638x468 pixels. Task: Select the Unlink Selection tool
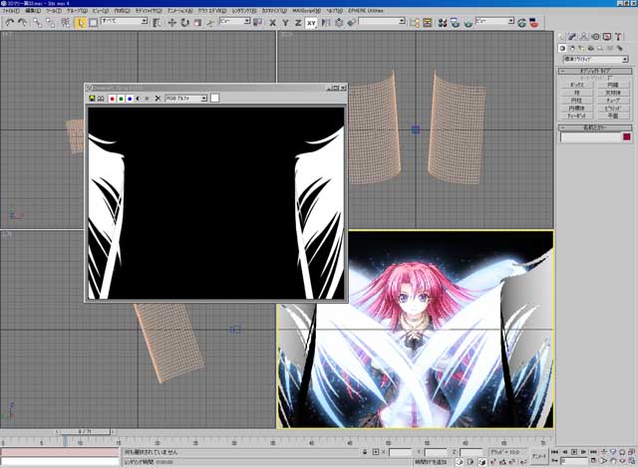(x=51, y=23)
